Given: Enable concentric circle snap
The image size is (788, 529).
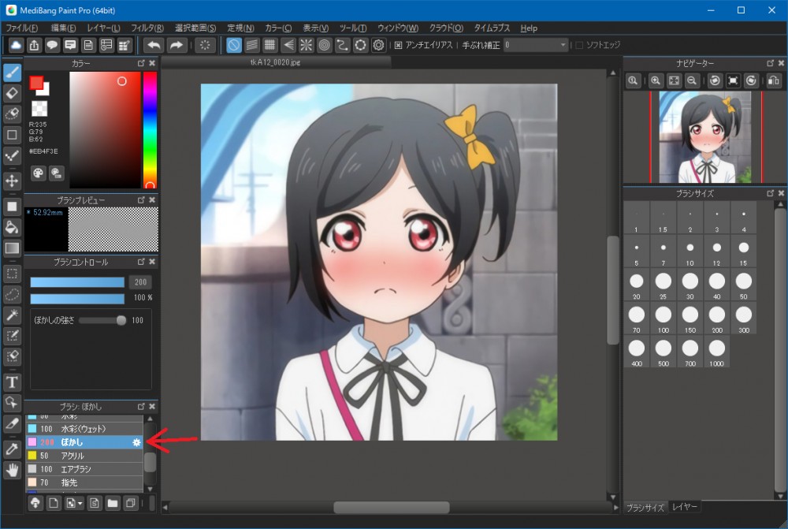Looking at the screenshot, I should 324,45.
